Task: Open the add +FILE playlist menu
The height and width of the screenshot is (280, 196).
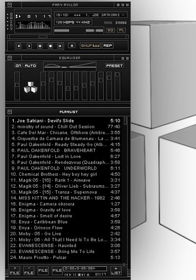Action: [15, 271]
